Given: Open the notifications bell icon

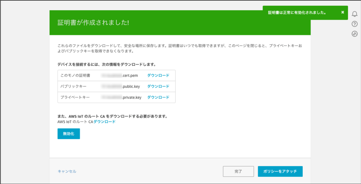Looking at the screenshot, I should tap(355, 14).
